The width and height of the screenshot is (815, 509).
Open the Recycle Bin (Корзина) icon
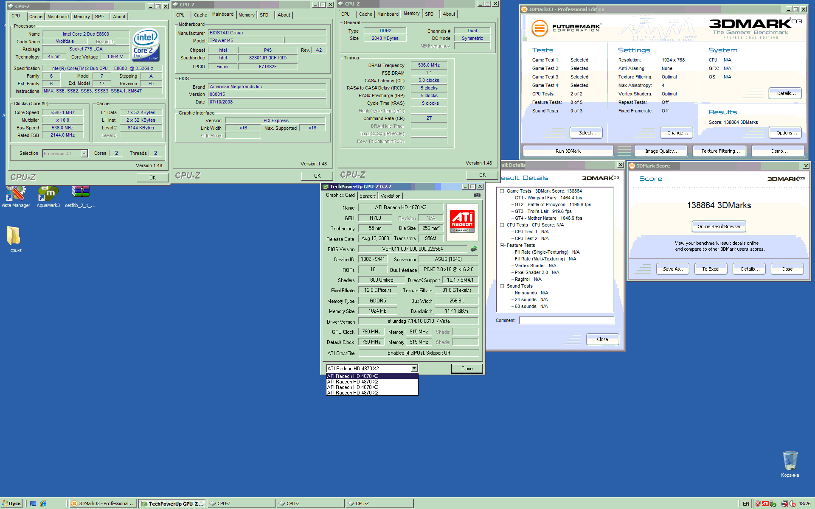click(x=790, y=464)
